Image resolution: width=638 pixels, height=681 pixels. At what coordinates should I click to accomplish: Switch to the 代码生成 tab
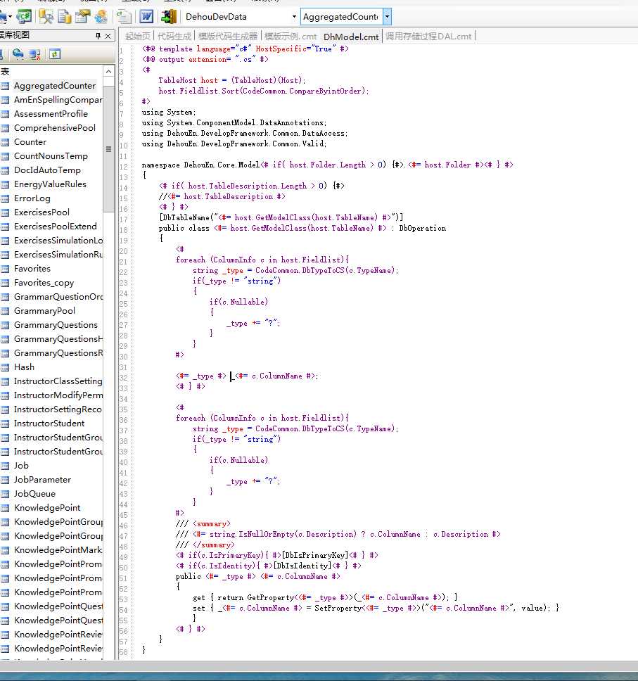click(x=174, y=37)
